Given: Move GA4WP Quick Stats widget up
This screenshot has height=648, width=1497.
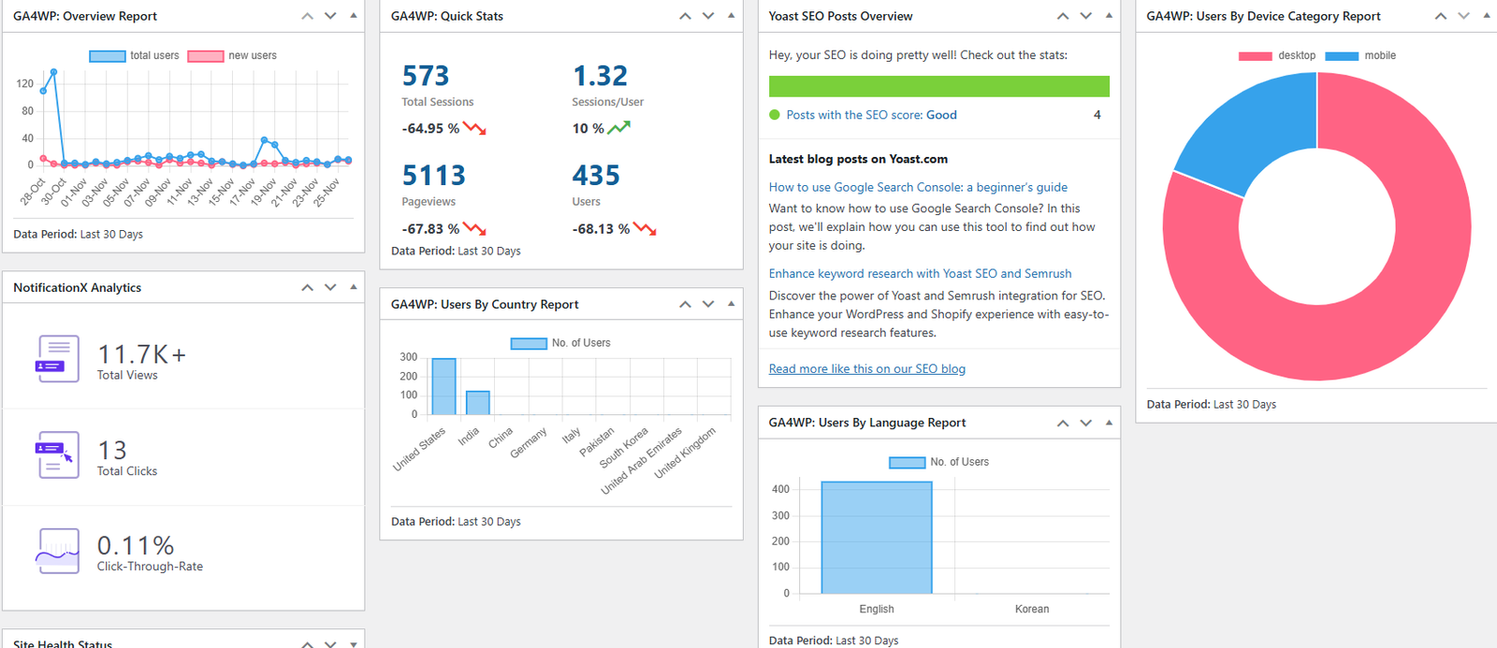Looking at the screenshot, I should point(685,16).
